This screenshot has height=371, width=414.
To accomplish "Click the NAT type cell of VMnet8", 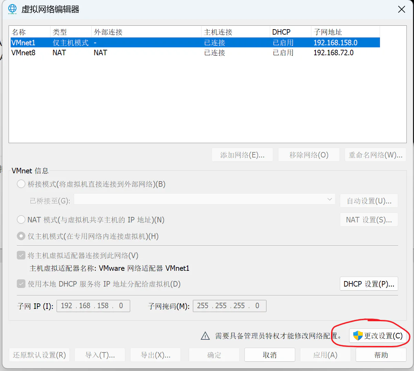I will pos(59,53).
